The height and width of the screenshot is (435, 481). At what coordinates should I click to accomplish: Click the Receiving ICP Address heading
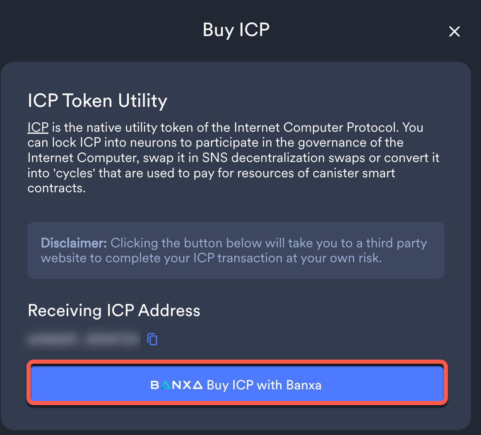pos(114,310)
